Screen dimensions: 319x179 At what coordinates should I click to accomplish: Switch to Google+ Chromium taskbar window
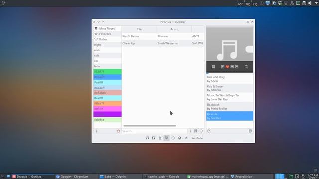(x=76, y=177)
